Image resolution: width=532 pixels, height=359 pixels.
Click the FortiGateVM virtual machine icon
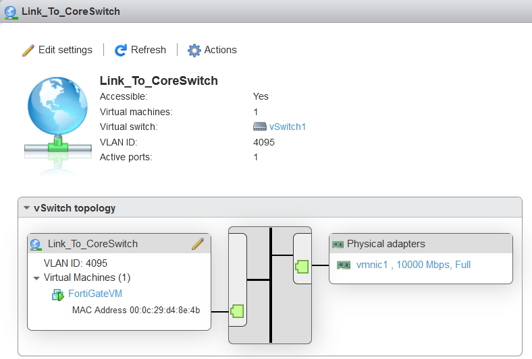(x=58, y=294)
